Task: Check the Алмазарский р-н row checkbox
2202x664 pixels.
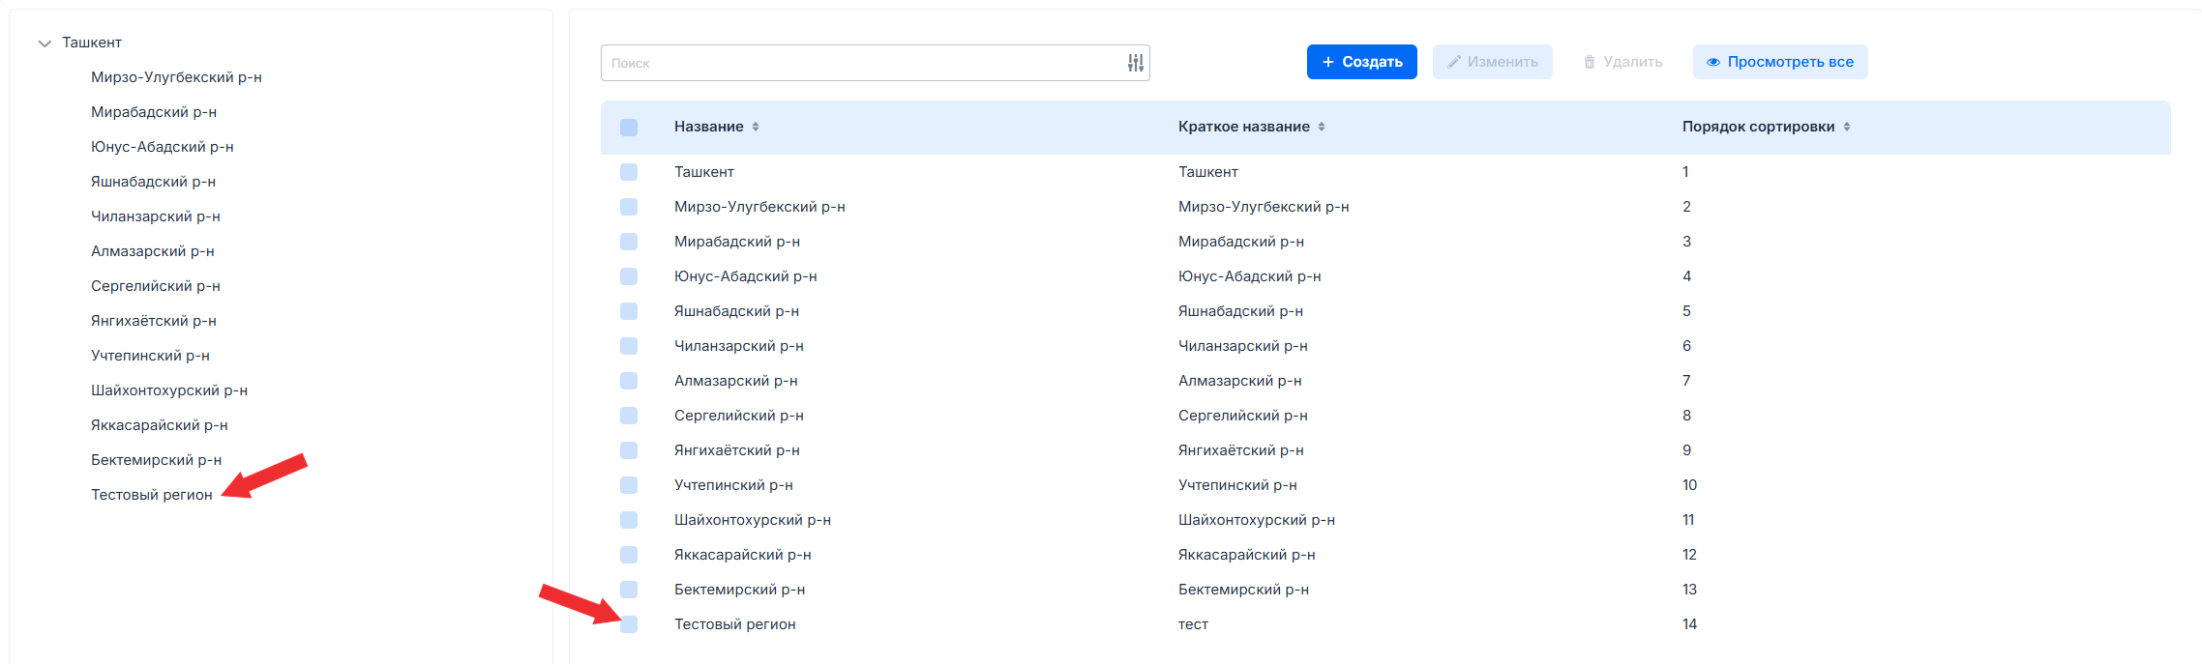Action: pos(629,381)
